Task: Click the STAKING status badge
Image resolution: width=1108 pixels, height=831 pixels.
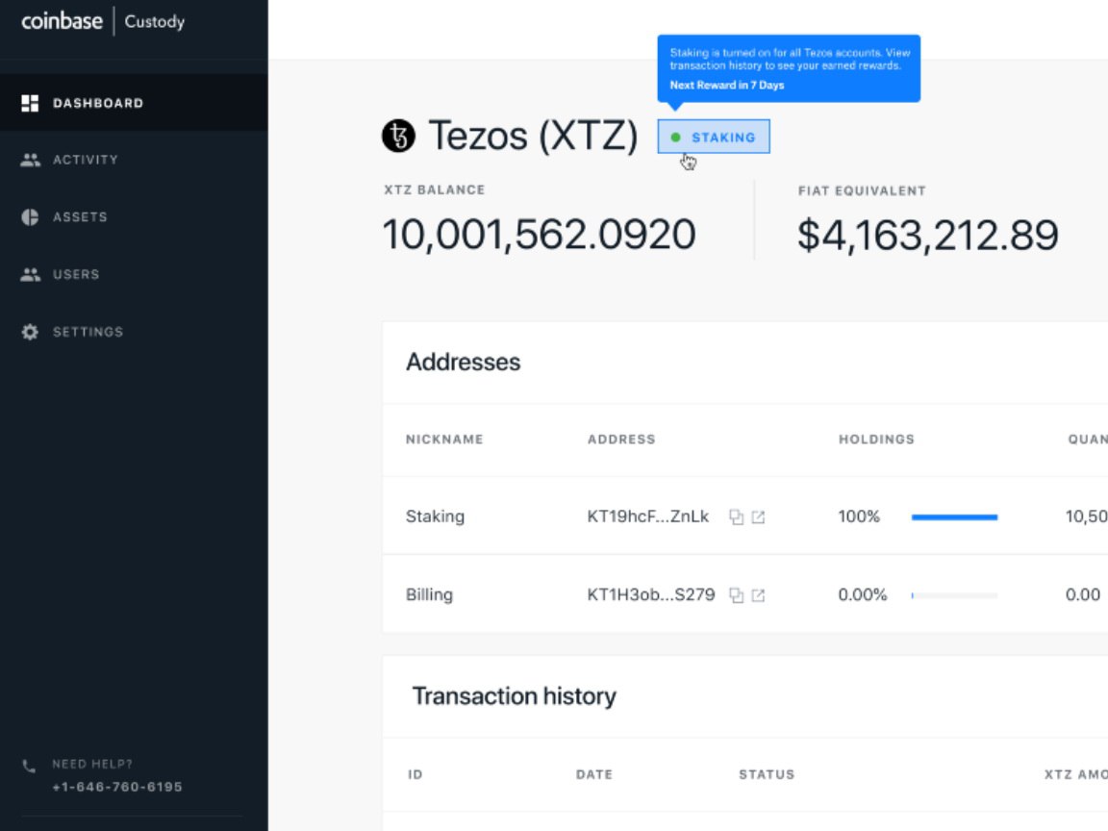Action: click(714, 137)
